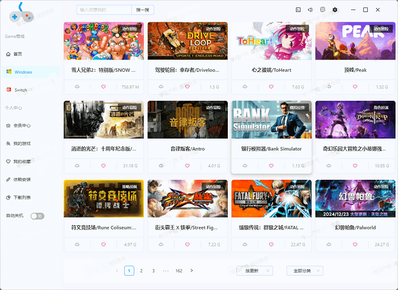Go to page 162

[179, 271]
